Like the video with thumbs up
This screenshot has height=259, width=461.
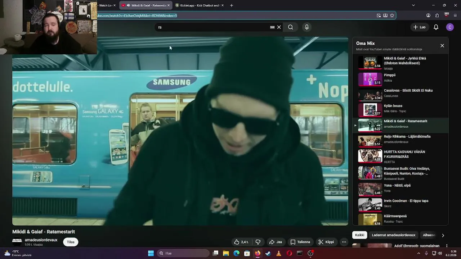tap(241, 242)
